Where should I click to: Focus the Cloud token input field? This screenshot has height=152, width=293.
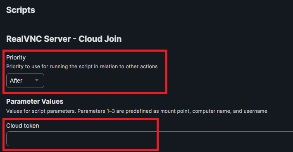150,139
